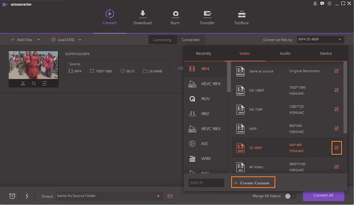Screen dimensions: 354x205
Task: Choose 4K Video preset row
Action: pos(287,166)
